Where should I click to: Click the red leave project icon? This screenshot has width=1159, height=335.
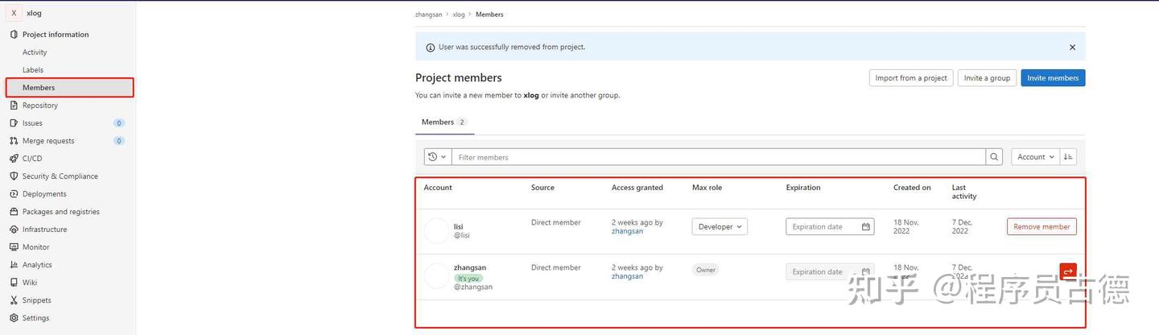click(1068, 271)
